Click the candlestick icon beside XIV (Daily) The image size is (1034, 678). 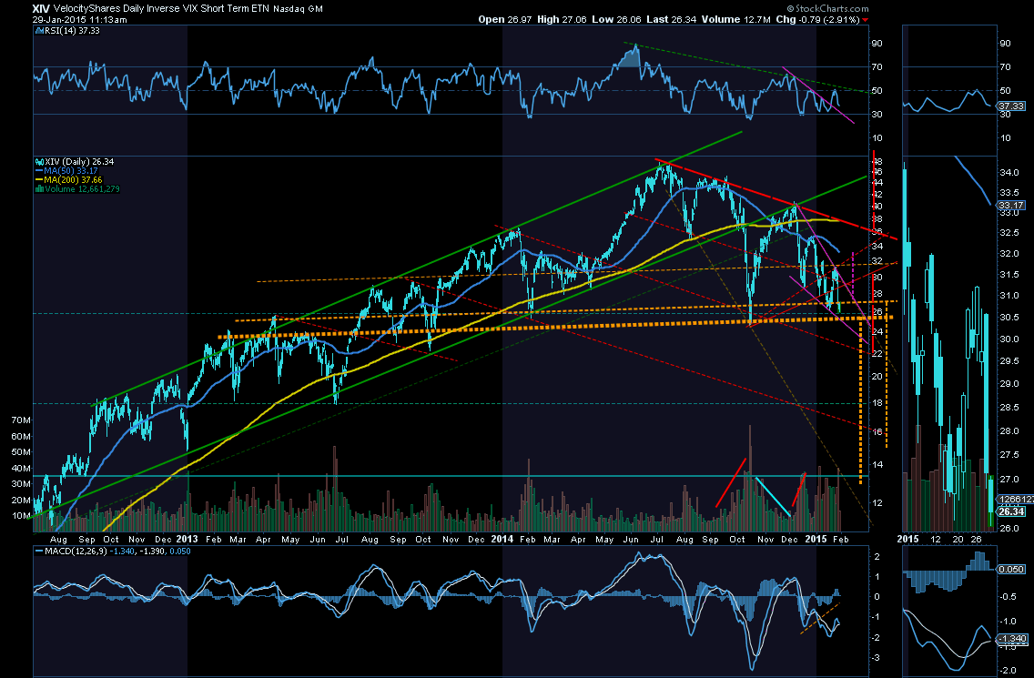[39, 162]
